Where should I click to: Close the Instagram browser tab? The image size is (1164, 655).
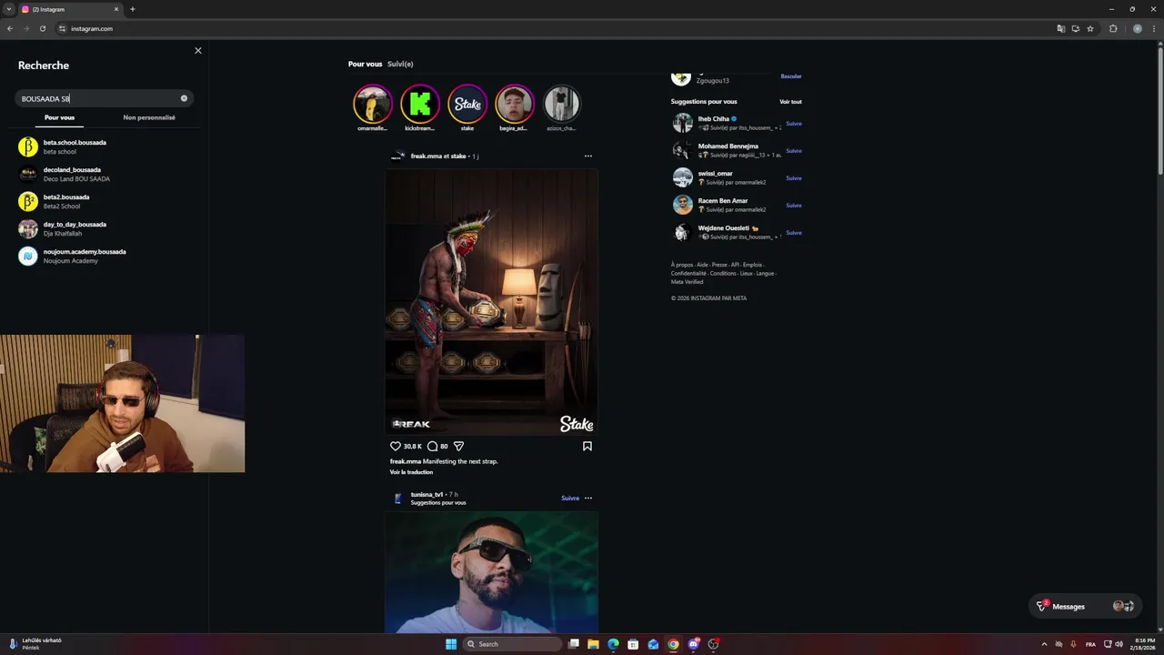116,9
